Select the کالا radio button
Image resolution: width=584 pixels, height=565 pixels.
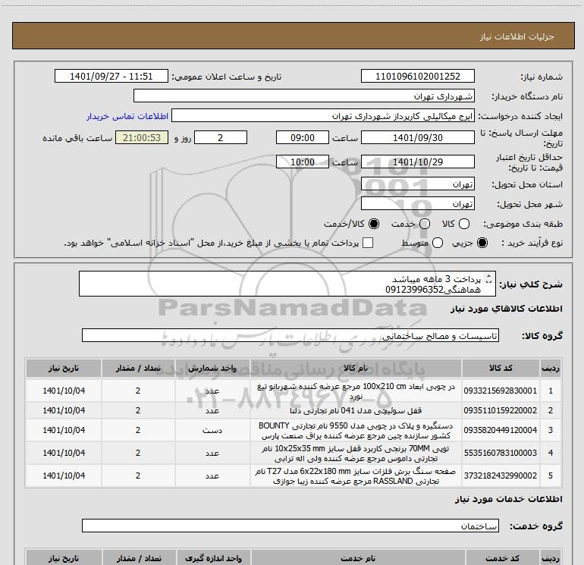464,224
